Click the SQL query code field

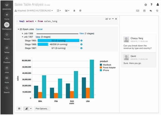(67, 21)
